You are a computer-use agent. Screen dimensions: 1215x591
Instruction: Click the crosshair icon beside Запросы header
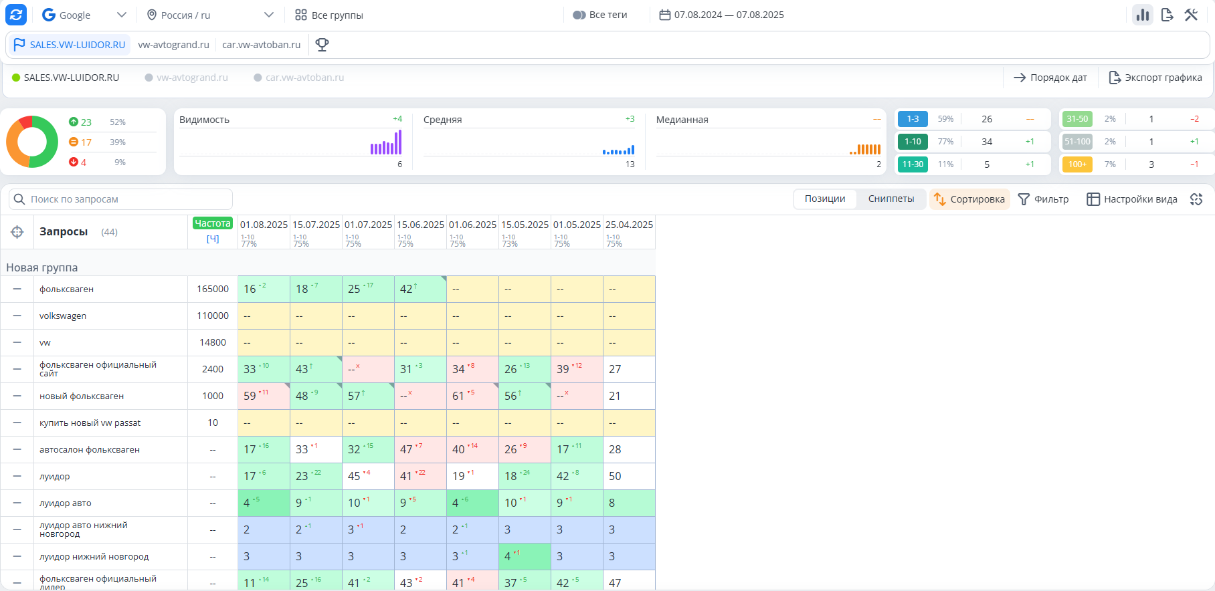tap(17, 232)
